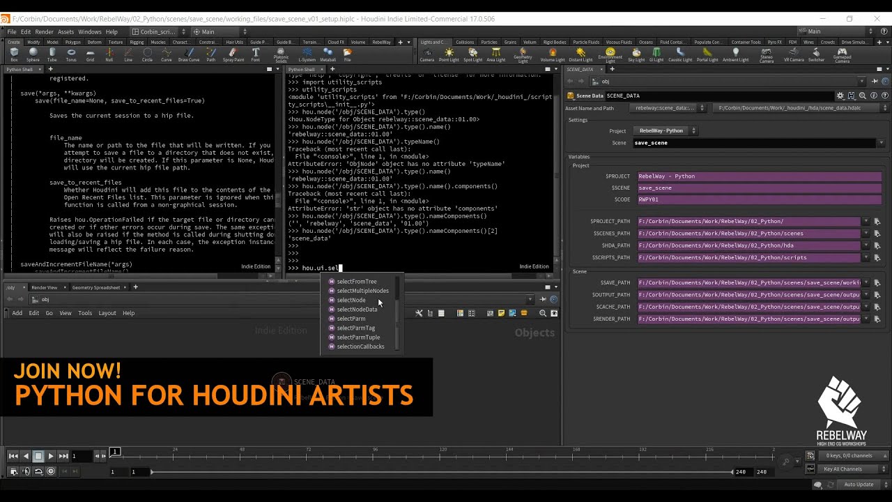Viewport: 892px width, 502px height.
Task: Select the Spray Paint tool
Action: point(233,54)
